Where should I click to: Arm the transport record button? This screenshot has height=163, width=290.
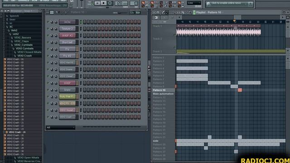click(x=110, y=3)
